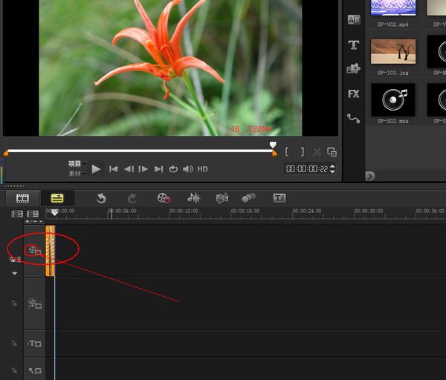Click the SP-I03.jpg file label

click(x=392, y=73)
